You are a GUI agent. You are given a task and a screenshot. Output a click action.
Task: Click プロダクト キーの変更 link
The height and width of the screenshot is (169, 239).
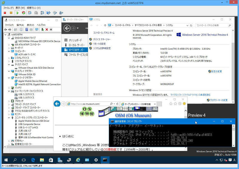click(x=219, y=100)
